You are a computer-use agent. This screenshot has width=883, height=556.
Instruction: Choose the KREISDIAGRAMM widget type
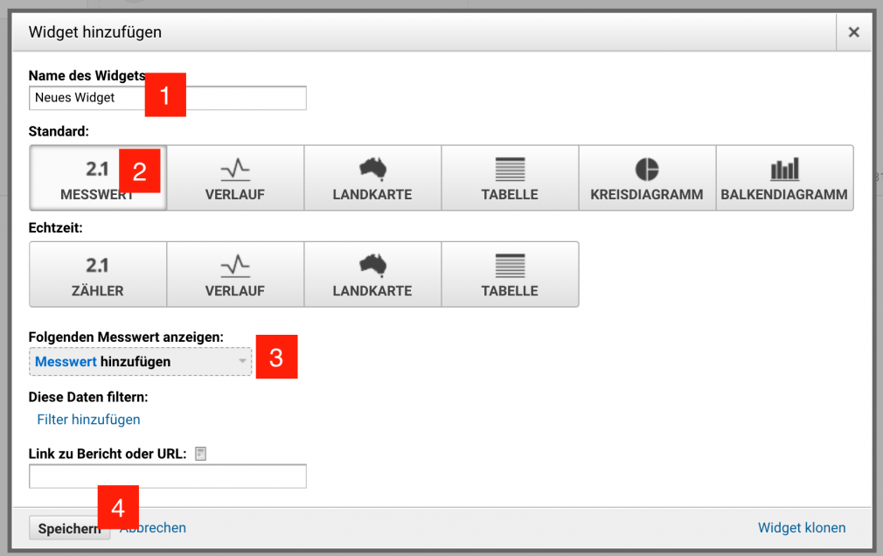(648, 178)
